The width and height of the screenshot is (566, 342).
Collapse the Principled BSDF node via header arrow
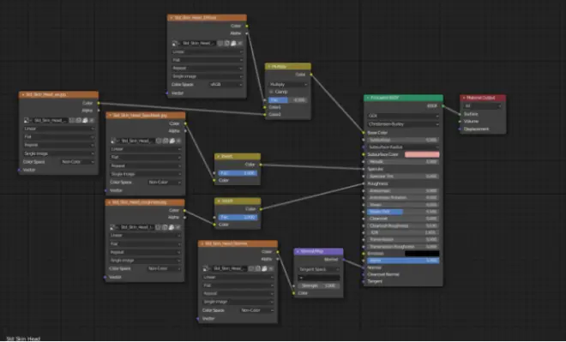pos(368,98)
